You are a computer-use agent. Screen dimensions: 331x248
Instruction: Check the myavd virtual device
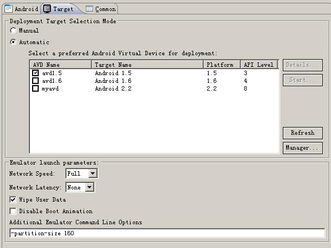pos(35,88)
